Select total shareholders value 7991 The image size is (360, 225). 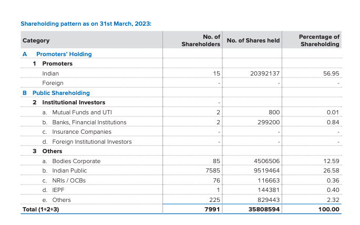pos(212,209)
